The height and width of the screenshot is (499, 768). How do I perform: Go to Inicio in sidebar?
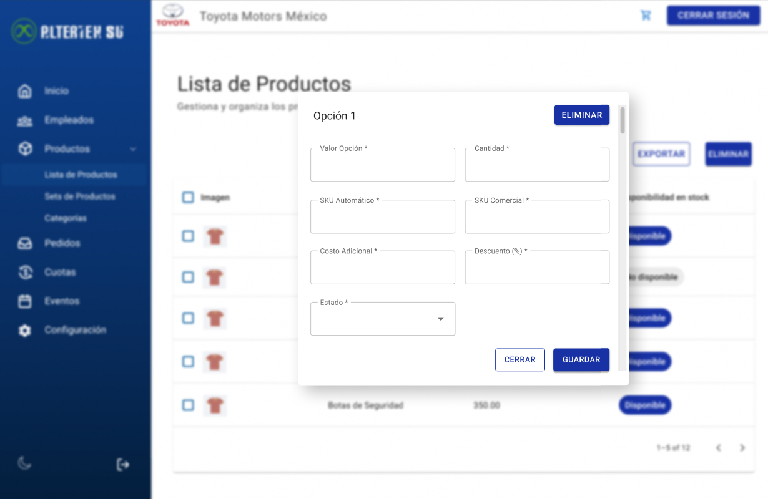(56, 91)
